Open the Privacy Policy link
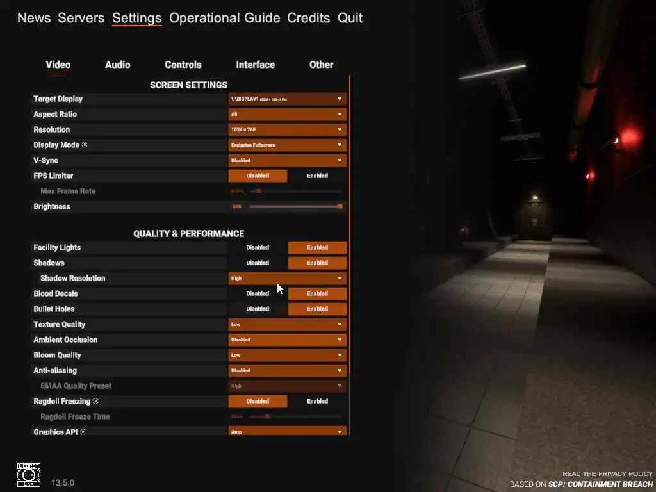The height and width of the screenshot is (492, 656). click(625, 473)
